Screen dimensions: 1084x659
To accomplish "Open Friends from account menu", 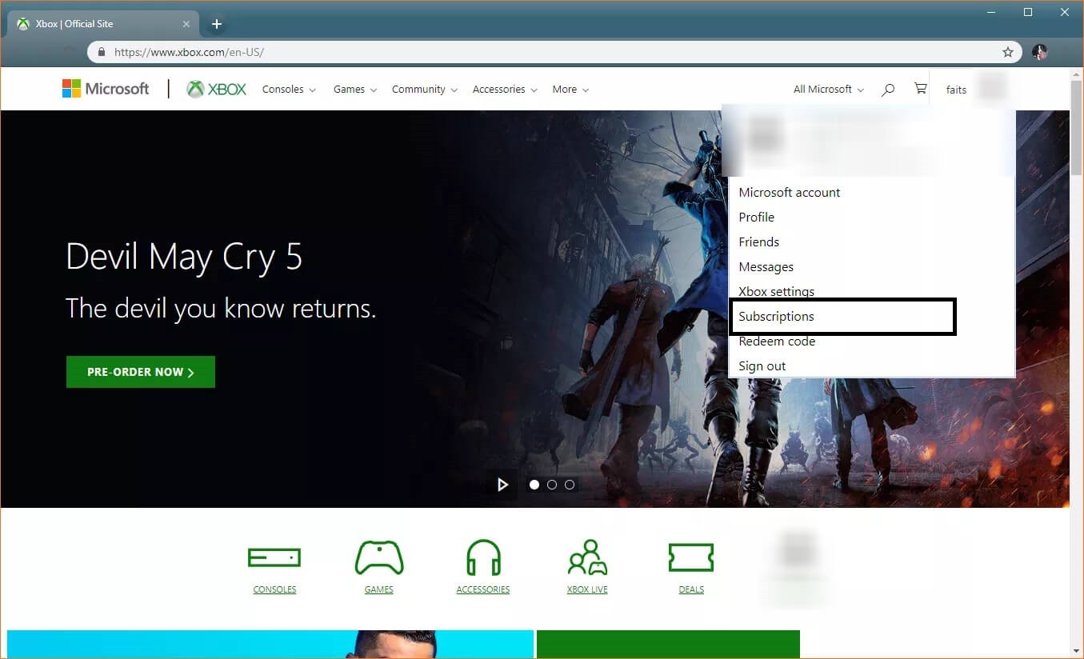I will [759, 242].
